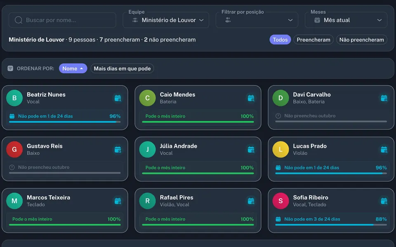Click small calendar icon in Sofia Ribeiro status
Viewport: 396px width, 247px height.
(x=278, y=219)
